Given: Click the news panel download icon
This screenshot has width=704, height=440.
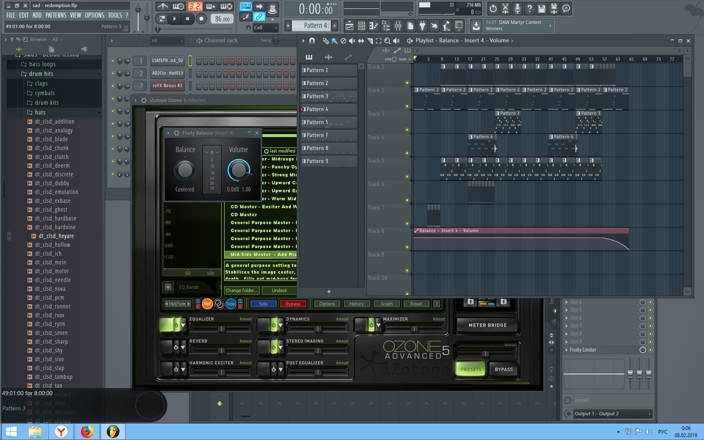Looking at the screenshot, I should point(476,26).
